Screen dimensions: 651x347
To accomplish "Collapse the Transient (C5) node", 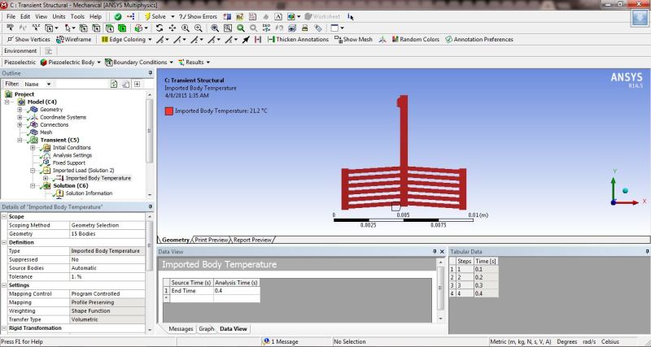I will pos(20,140).
